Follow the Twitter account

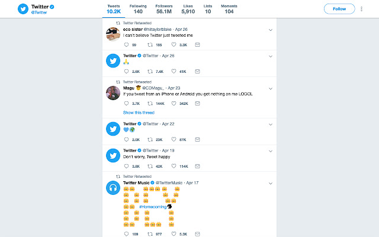pyautogui.click(x=339, y=9)
